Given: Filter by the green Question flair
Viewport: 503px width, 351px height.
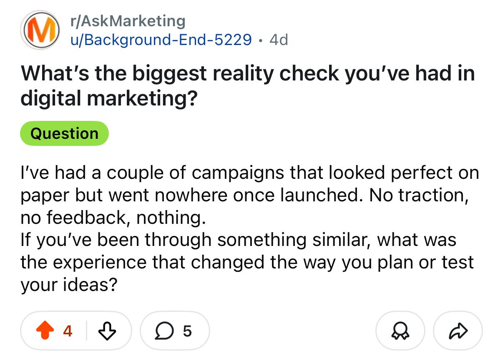Looking at the screenshot, I should coord(64,133).
